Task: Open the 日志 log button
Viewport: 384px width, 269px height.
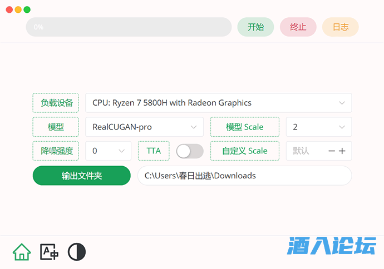Action: [340, 27]
